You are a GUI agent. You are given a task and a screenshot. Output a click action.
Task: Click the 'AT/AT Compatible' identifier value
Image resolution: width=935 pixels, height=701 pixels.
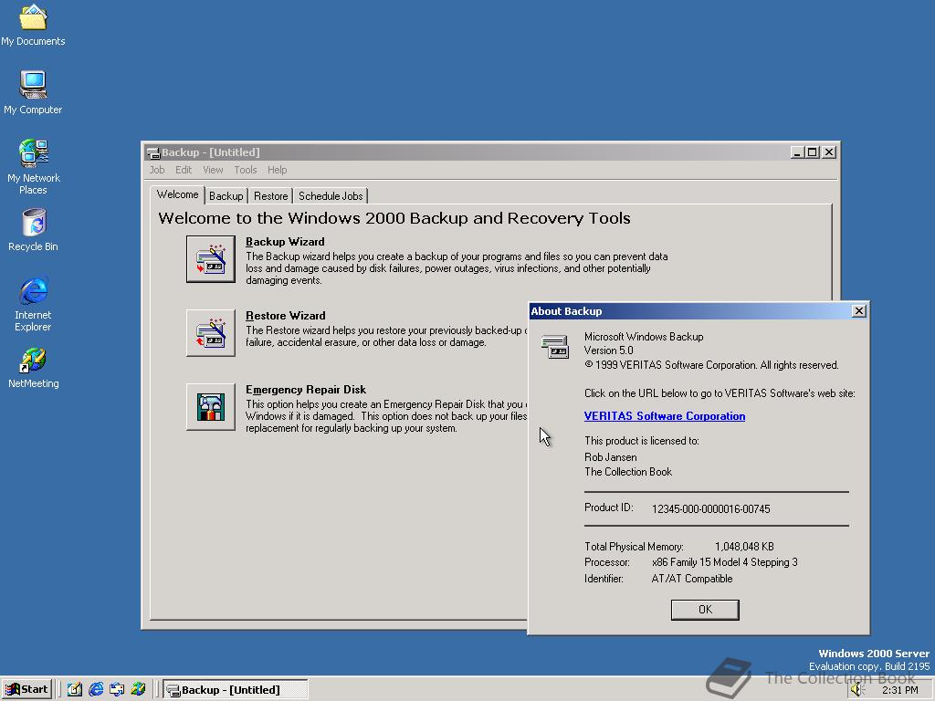point(692,579)
